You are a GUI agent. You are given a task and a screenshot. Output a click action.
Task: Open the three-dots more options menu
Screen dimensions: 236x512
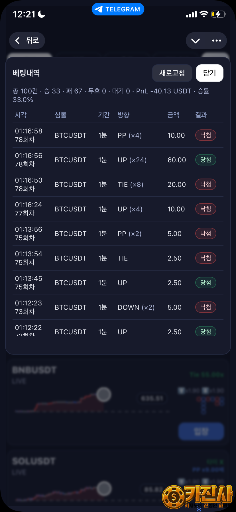click(217, 41)
